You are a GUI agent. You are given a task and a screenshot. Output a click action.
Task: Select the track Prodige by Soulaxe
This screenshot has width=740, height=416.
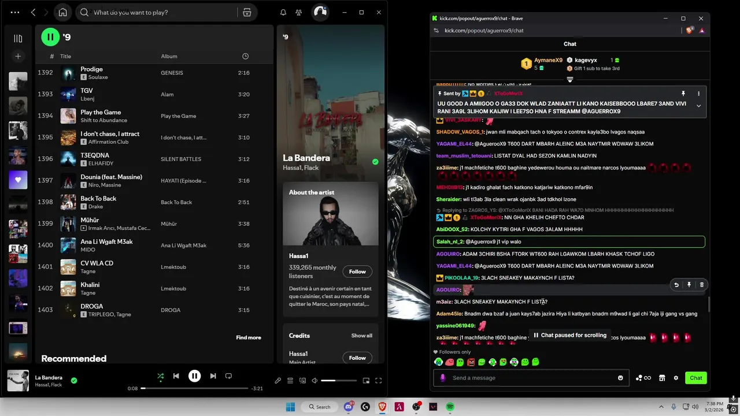153,73
